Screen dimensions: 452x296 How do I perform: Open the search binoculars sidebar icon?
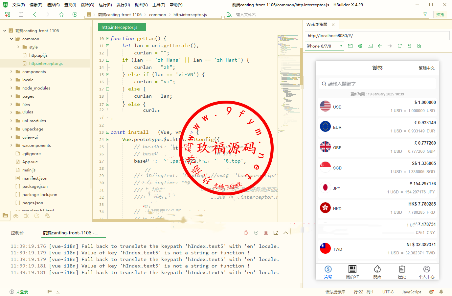coord(16,215)
